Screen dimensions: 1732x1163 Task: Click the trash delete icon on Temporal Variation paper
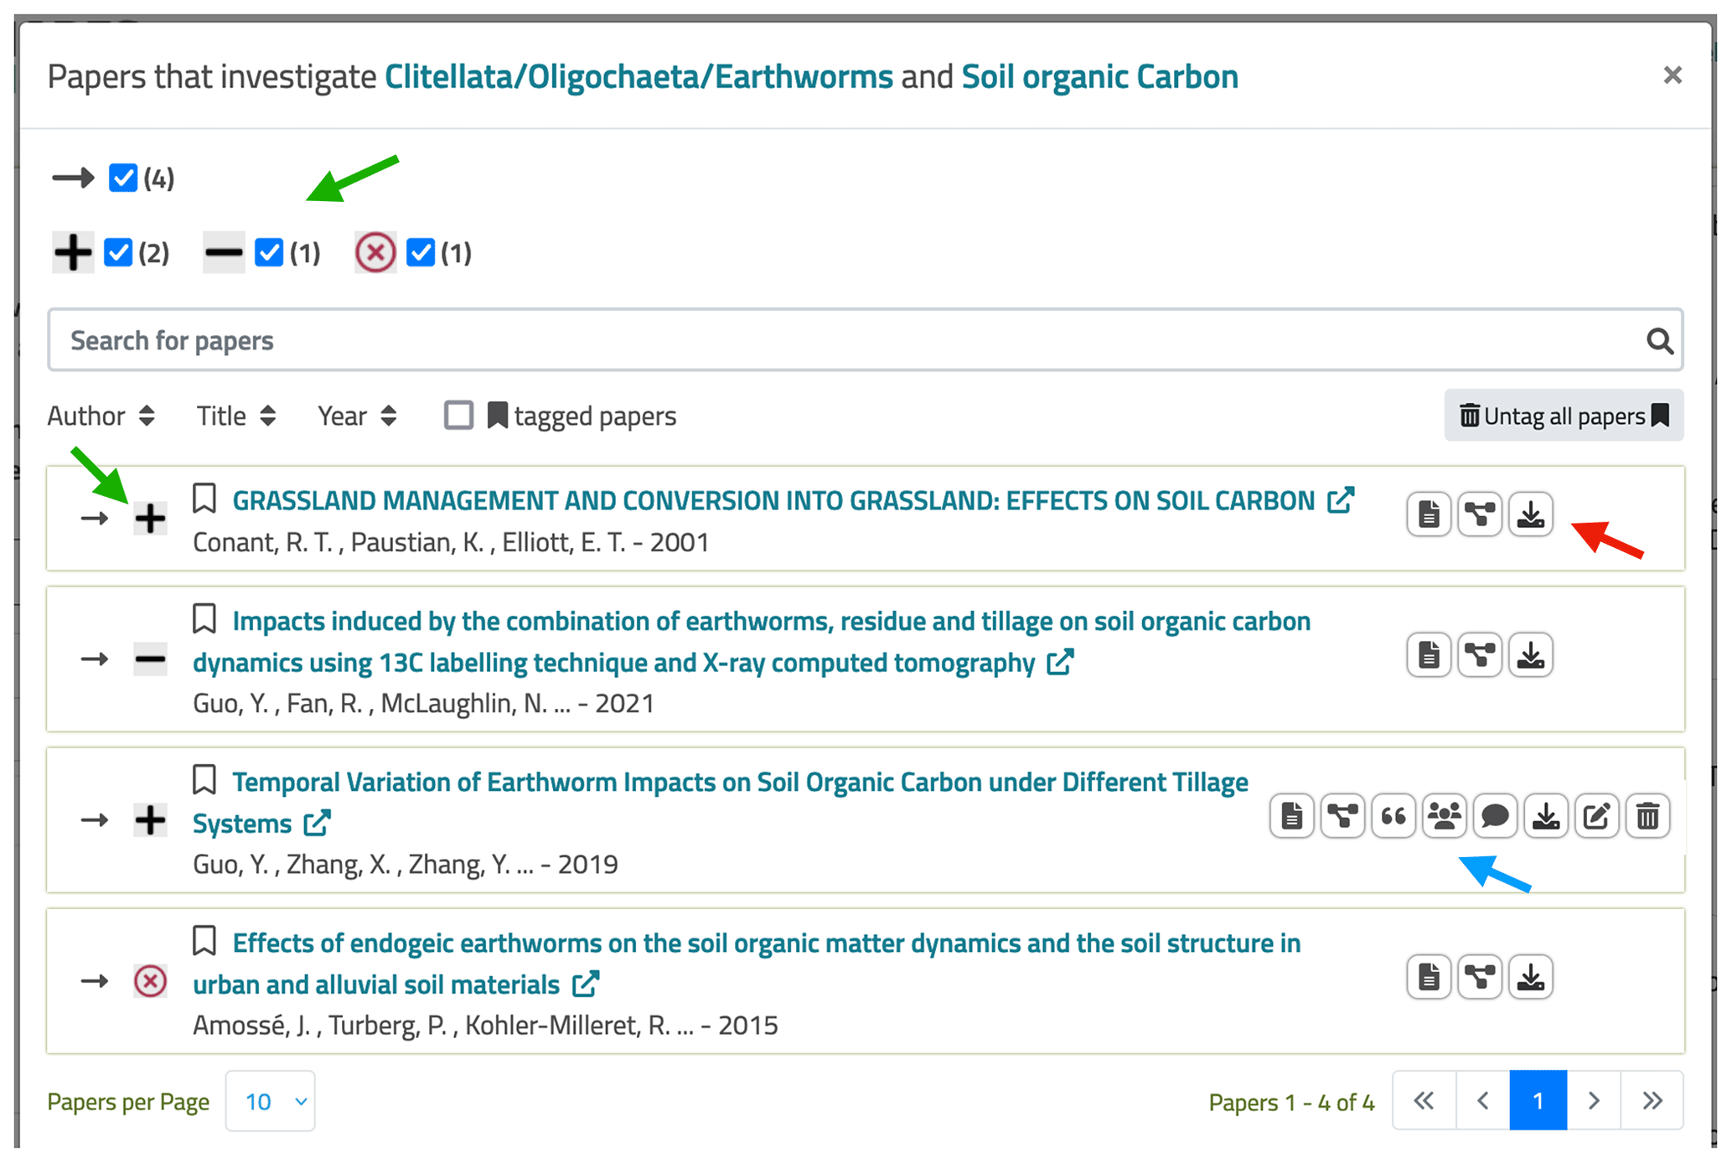(1647, 816)
